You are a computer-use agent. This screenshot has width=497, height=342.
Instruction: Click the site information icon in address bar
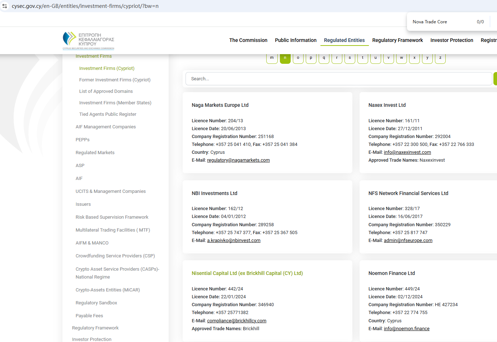click(5, 6)
